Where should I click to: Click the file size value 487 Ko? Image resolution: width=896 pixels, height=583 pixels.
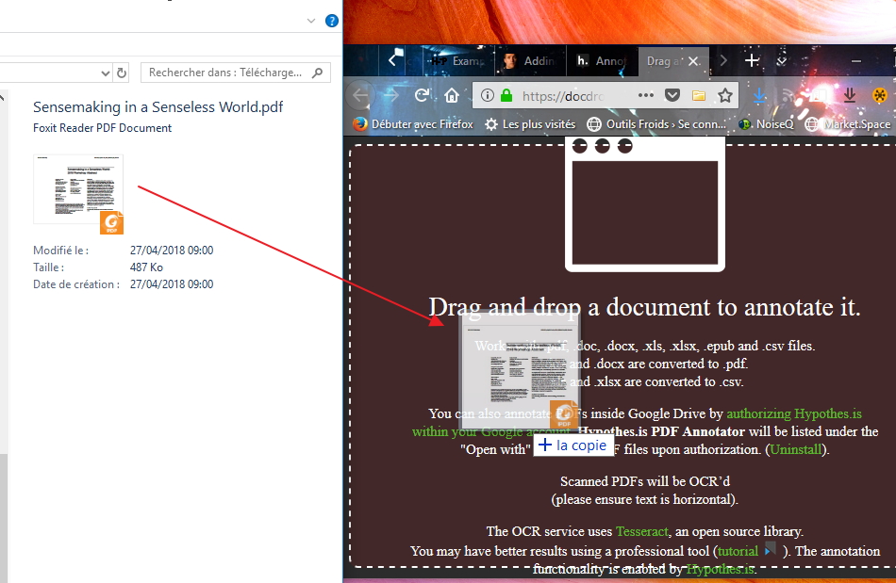[x=146, y=267]
